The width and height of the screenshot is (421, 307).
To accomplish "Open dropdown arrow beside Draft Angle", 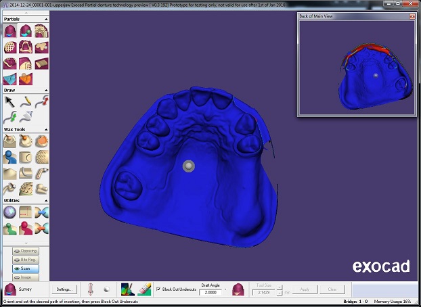I will [225, 289].
